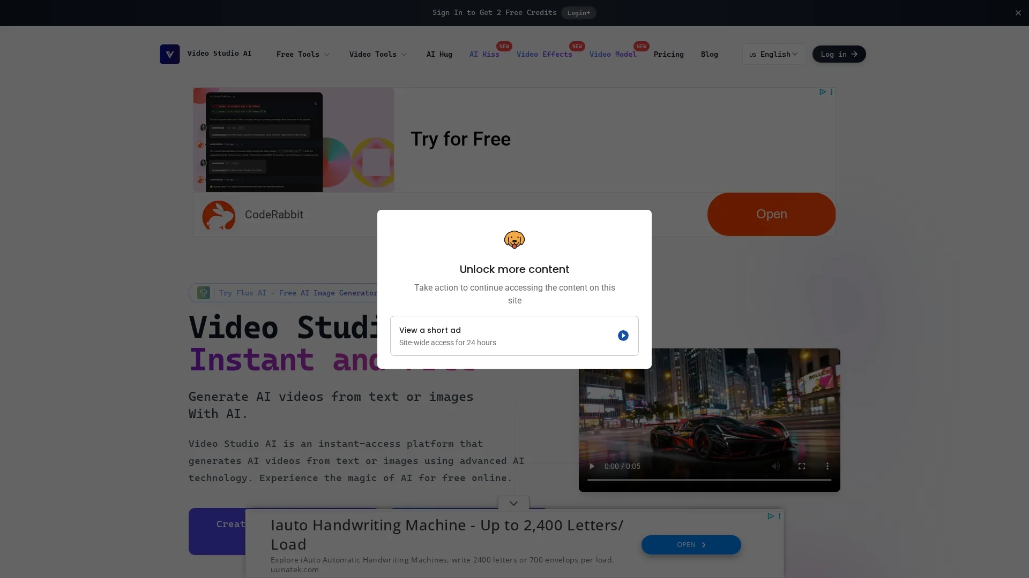This screenshot has height=578, width=1029.
Task: Open the Video Model page
Action: [x=613, y=54]
